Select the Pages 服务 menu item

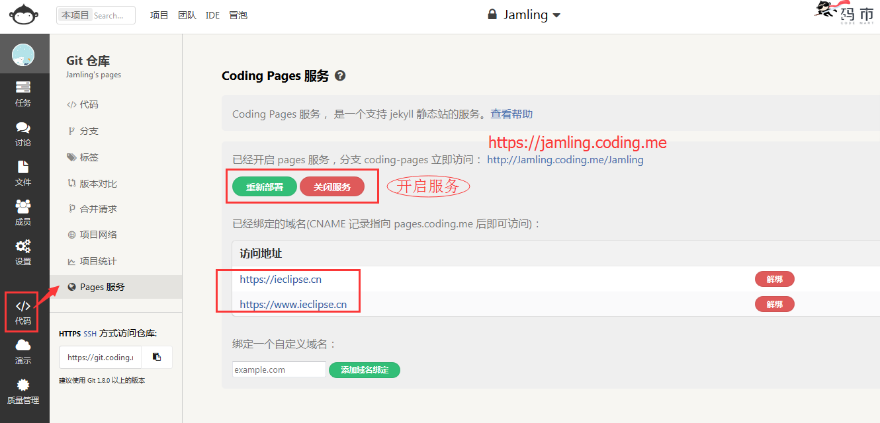click(102, 287)
